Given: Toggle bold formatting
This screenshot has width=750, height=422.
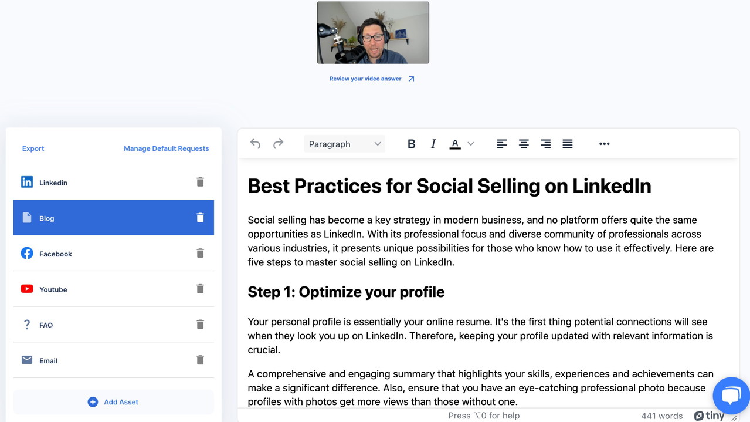Looking at the screenshot, I should click(411, 144).
